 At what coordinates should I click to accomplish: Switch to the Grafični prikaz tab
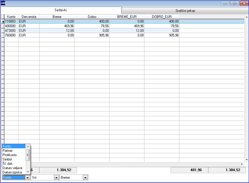(185, 11)
